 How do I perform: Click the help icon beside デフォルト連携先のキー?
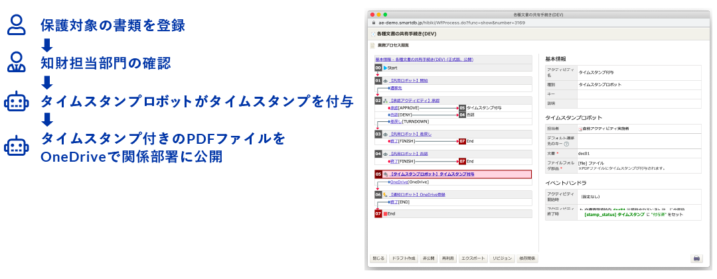tap(566, 144)
